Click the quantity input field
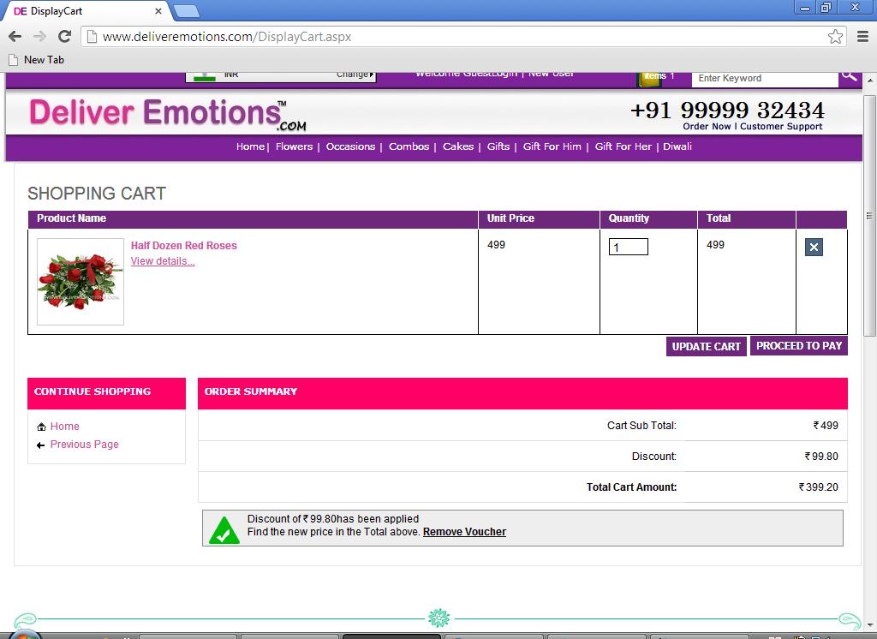 click(628, 248)
